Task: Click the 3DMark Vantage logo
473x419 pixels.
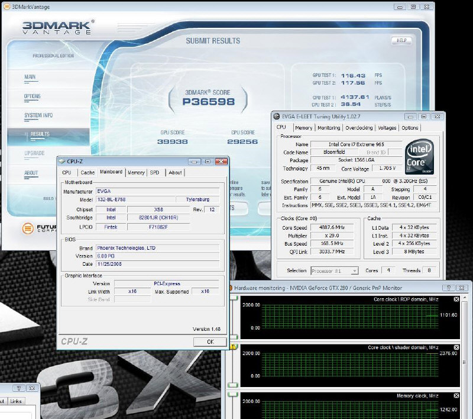Action: pyautogui.click(x=58, y=27)
